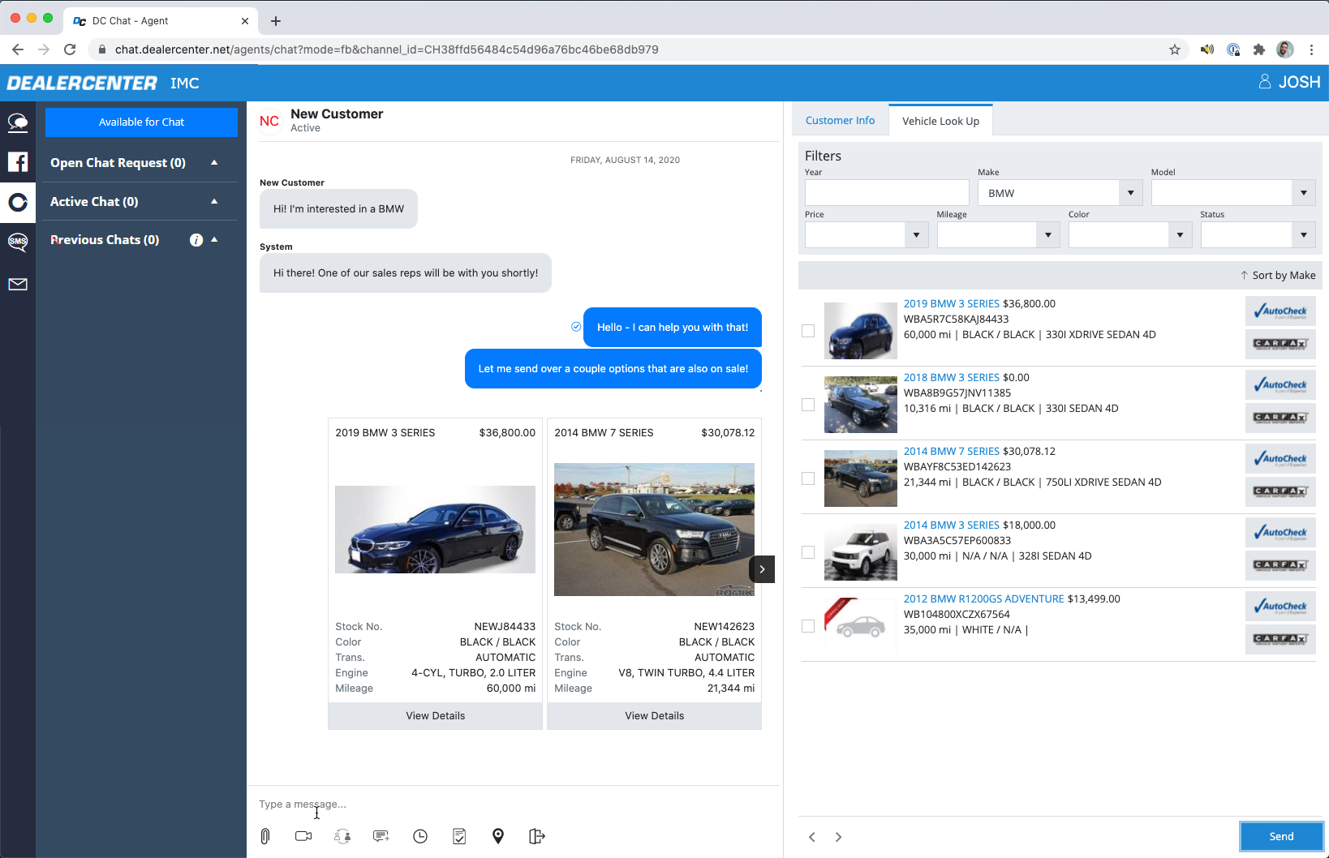The width and height of the screenshot is (1329, 858).
Task: Click the 2019 BMW 3 Series list thumbnail
Action: [861, 331]
